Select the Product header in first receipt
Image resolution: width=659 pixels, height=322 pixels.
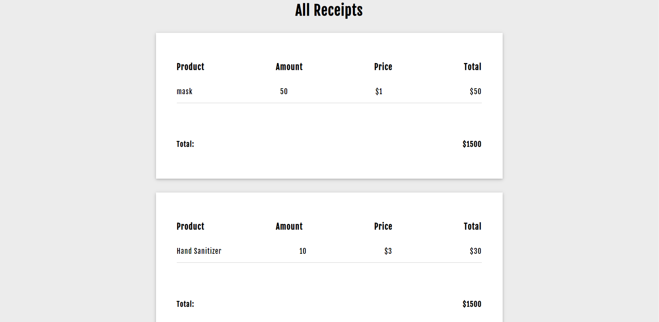[x=190, y=67]
